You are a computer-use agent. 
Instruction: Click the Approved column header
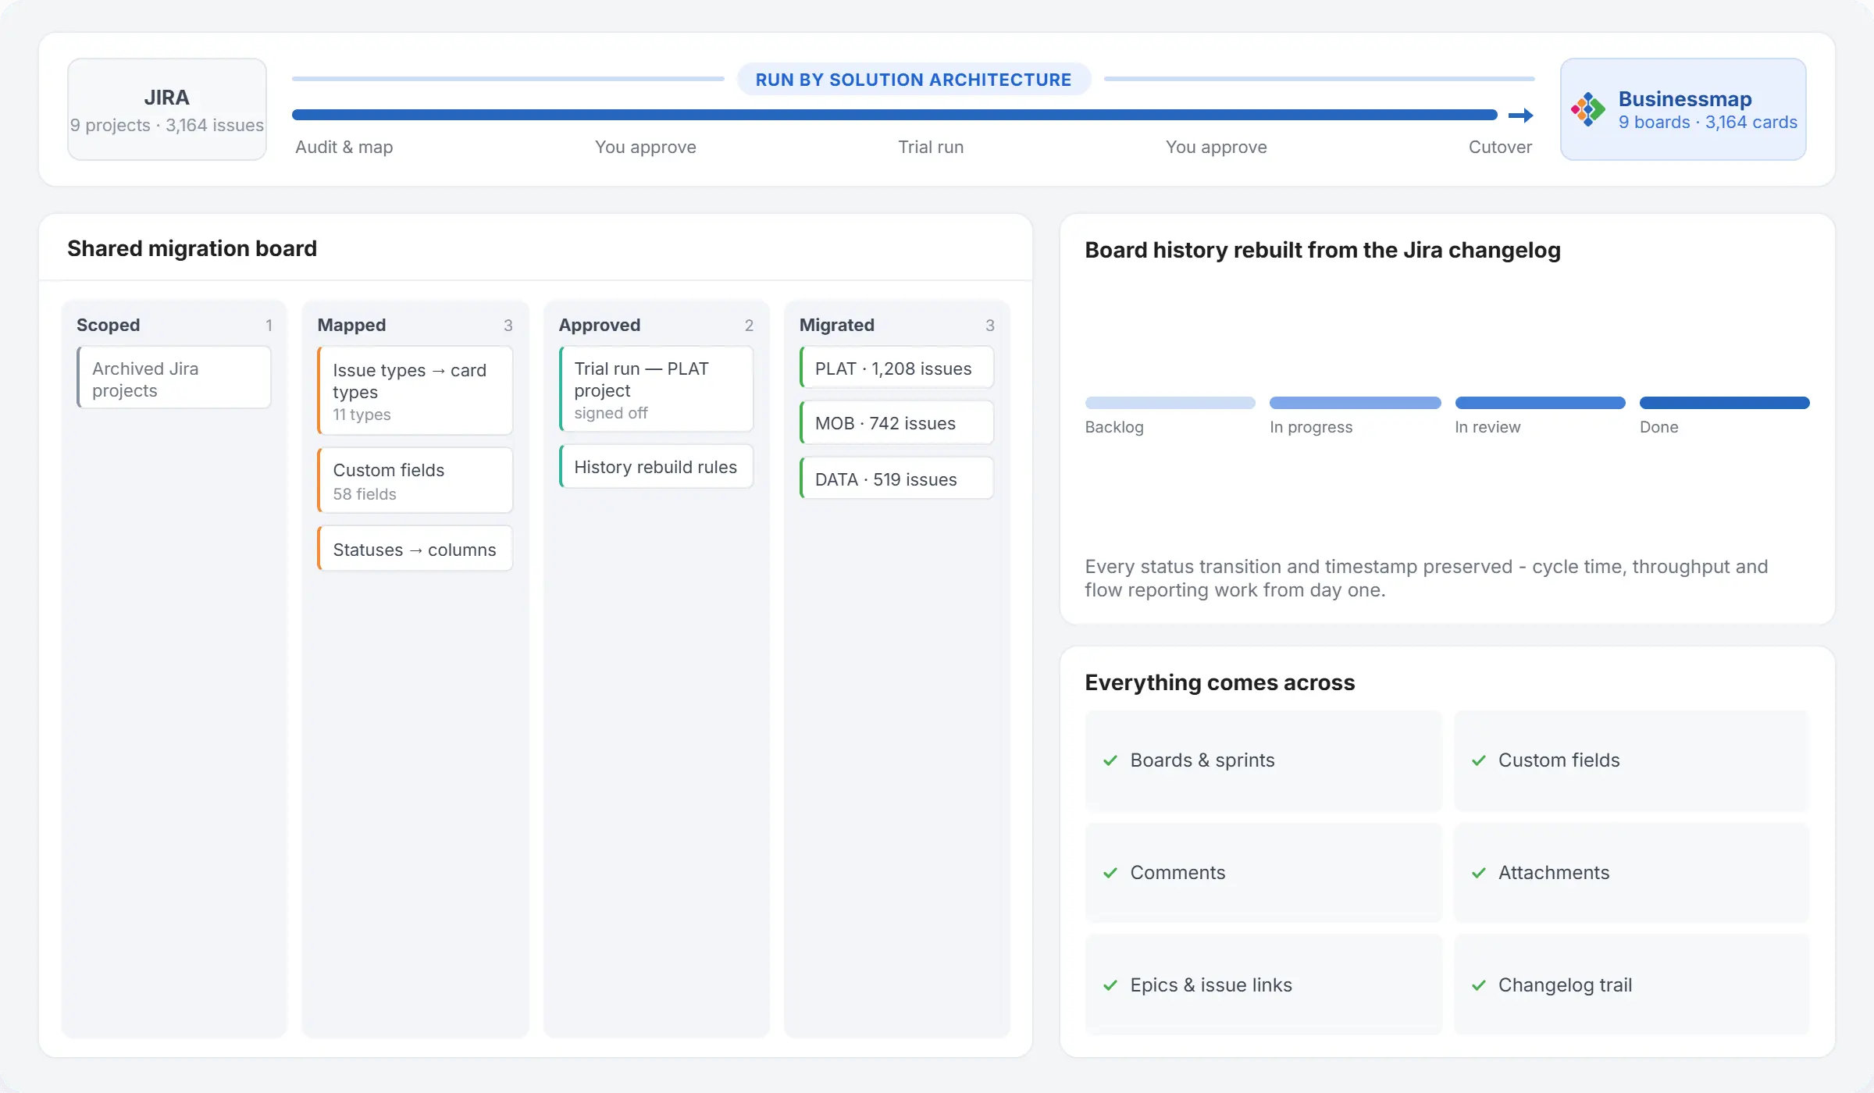[x=599, y=325]
